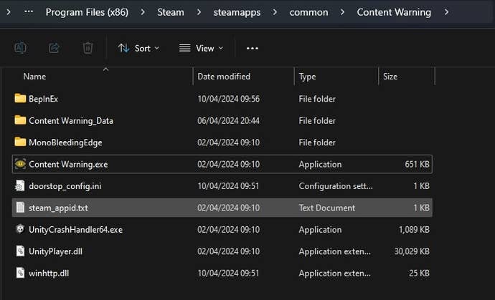The image size is (495, 300).
Task: Click the 10/04/2024 09:56 date of BepInEx
Action: click(229, 99)
